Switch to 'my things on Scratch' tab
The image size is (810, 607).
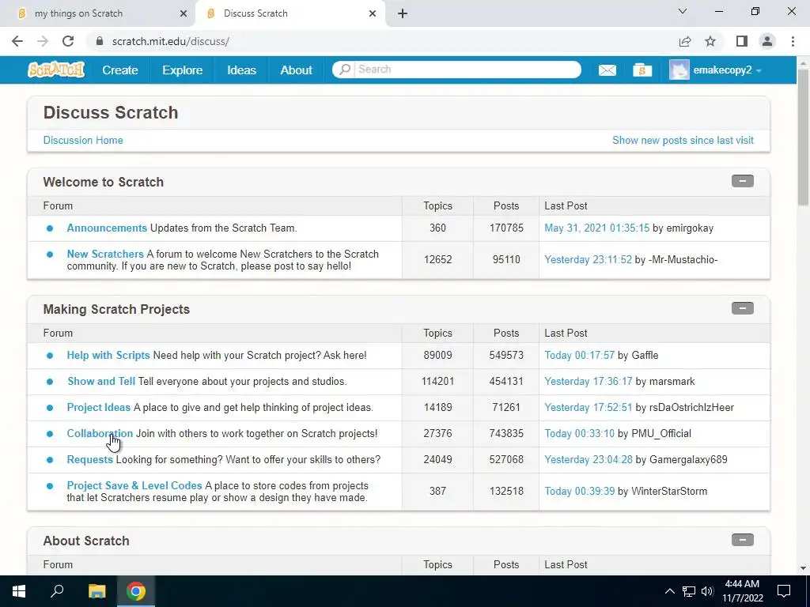click(98, 14)
